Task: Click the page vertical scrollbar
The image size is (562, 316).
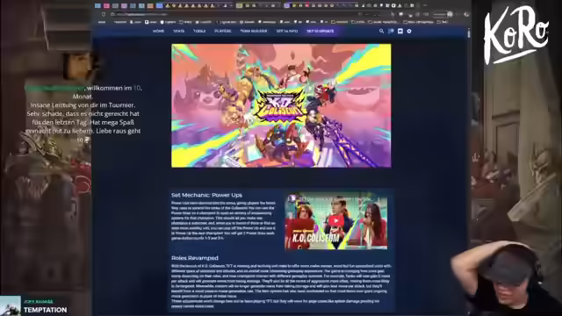Action: [468, 172]
